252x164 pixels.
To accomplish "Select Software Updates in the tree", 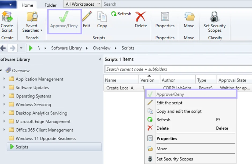I will point(32,88).
